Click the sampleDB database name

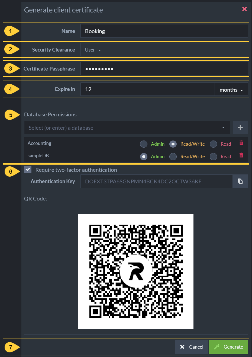click(38, 156)
